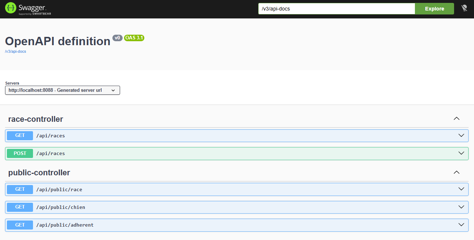Click the v0 version badge
The height and width of the screenshot is (240, 474).
(118, 38)
